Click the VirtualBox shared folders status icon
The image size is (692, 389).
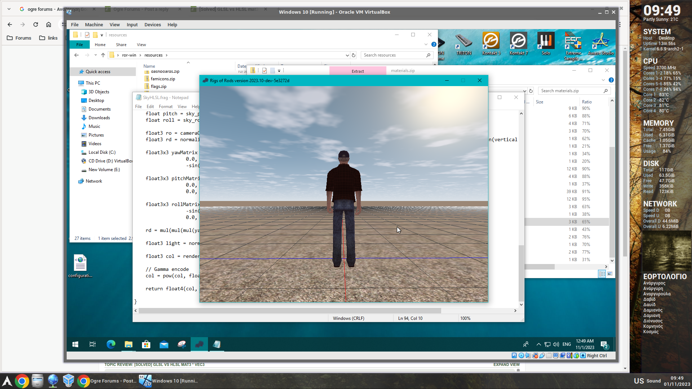pyautogui.click(x=549, y=356)
